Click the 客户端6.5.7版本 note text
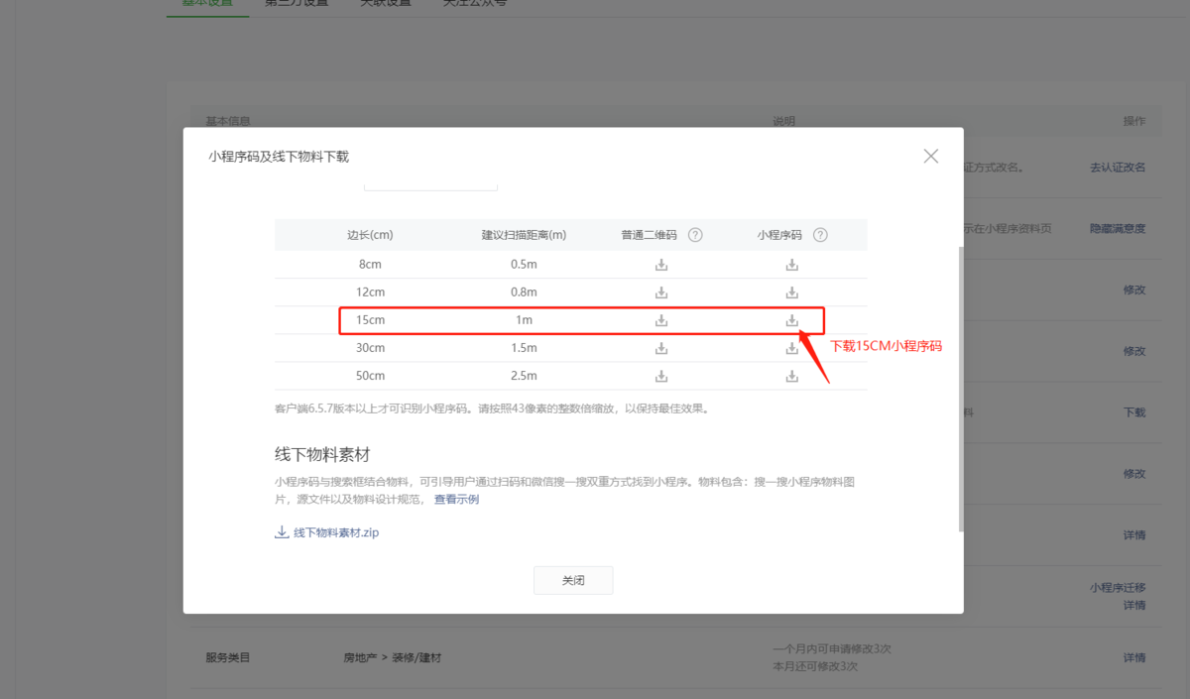Screen dimensions: 1190x699 pos(492,408)
